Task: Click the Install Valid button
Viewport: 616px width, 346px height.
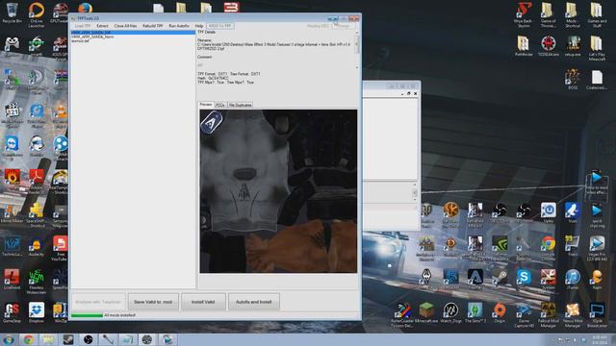Action: point(203,302)
